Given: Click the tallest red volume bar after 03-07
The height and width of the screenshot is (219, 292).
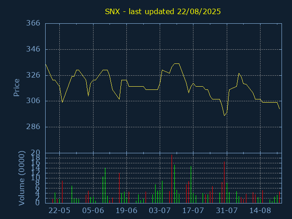Looking at the screenshot, I should point(172,179).
